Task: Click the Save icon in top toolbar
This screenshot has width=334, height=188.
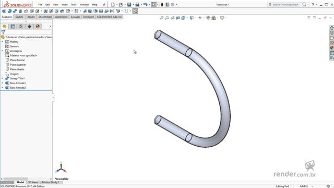Action: point(129,5)
